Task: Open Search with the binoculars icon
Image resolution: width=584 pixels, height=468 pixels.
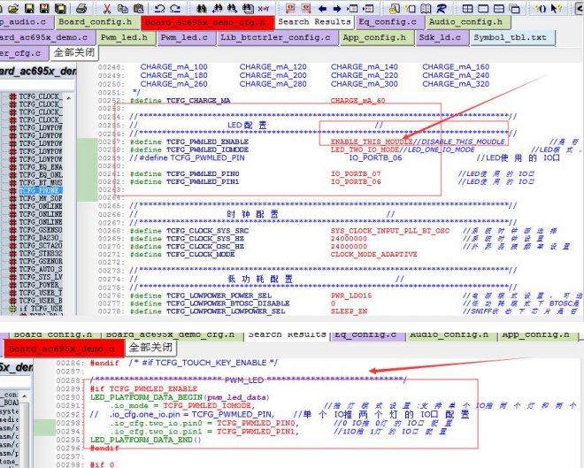Action: point(202,8)
